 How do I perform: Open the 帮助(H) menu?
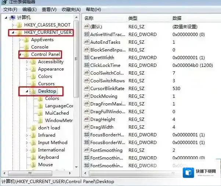pos(93,9)
